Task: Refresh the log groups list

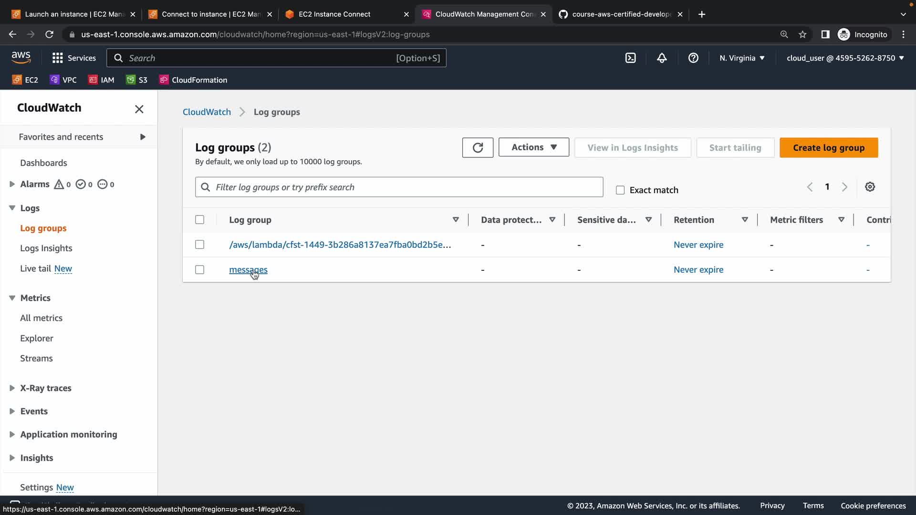Action: (x=478, y=148)
